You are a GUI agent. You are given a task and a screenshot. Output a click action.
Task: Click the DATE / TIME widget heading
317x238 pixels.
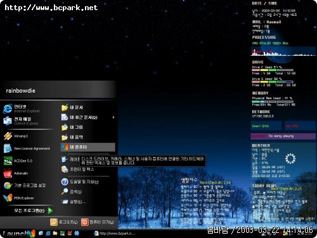tap(264, 3)
